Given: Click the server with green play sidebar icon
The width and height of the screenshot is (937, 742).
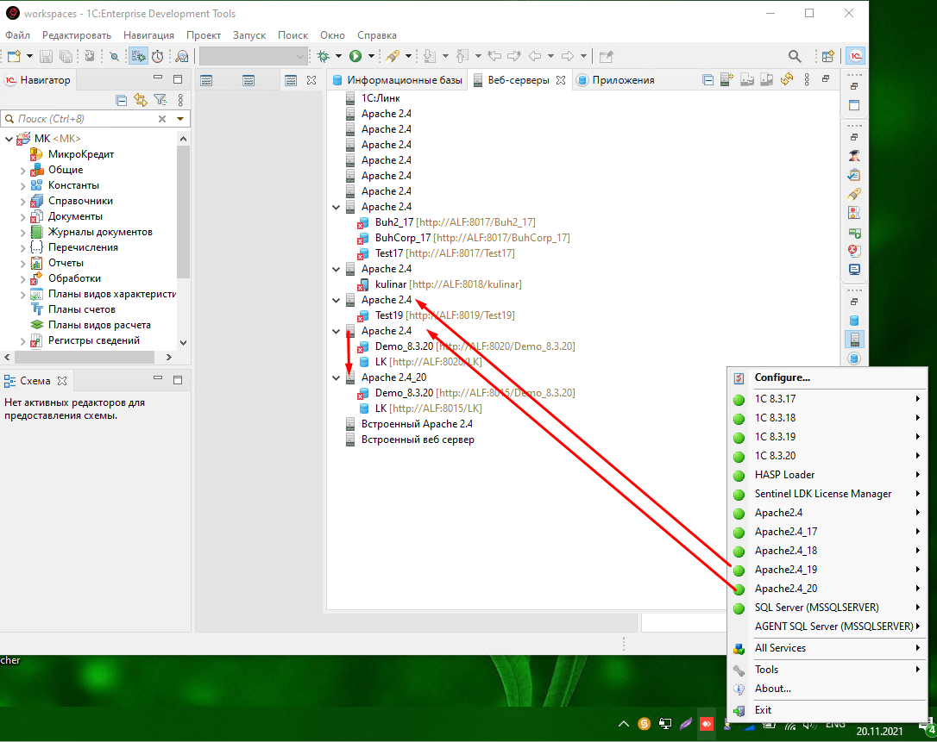Looking at the screenshot, I should pos(854,232).
